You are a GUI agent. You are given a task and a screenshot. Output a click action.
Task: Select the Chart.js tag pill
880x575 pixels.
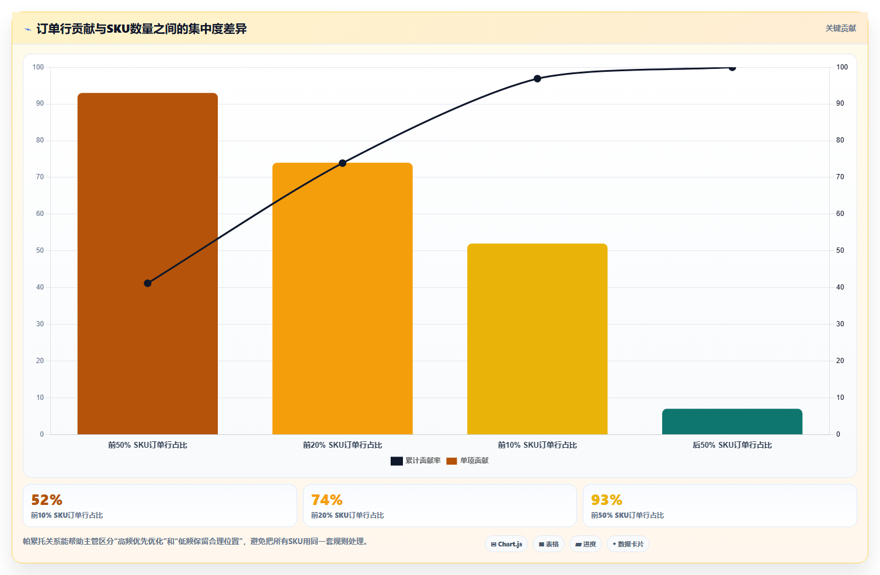(x=506, y=544)
